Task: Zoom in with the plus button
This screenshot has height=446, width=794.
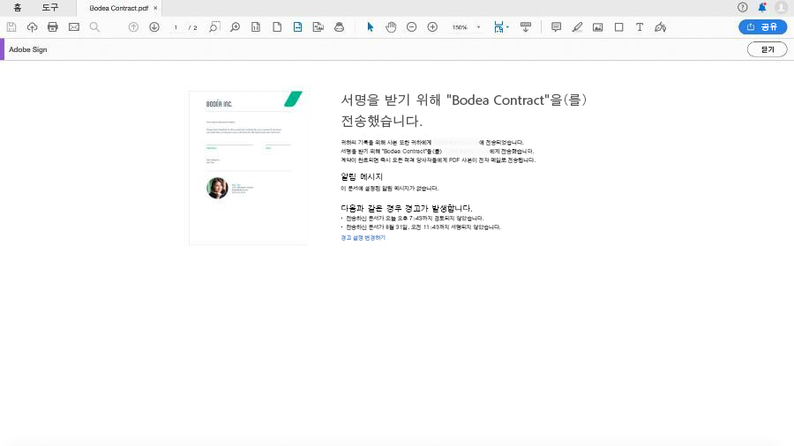Action: pos(432,27)
